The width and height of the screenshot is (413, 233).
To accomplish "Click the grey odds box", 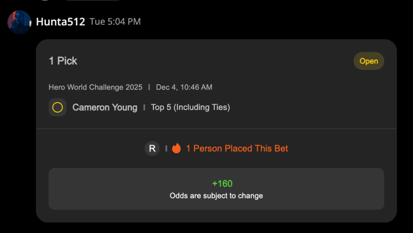I will pos(216,189).
